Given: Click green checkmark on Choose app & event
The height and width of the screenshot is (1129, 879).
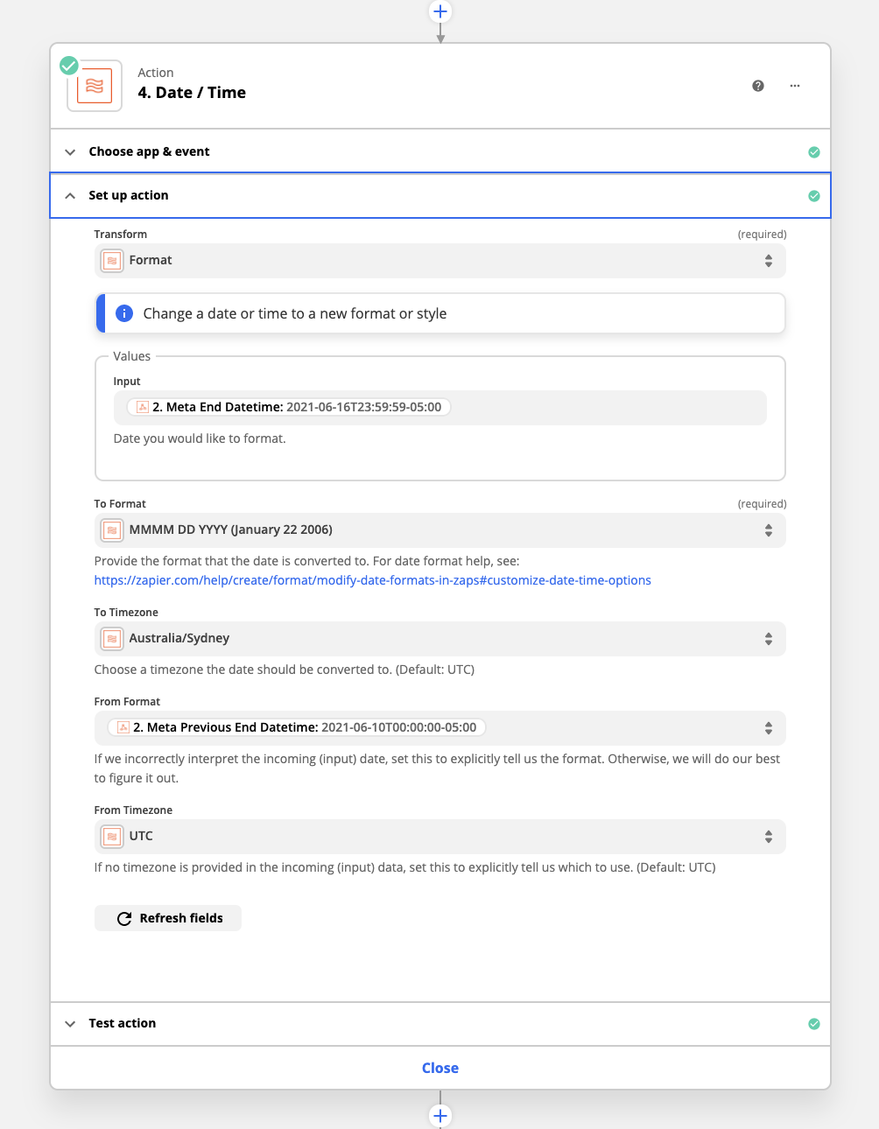Looking at the screenshot, I should 814,152.
